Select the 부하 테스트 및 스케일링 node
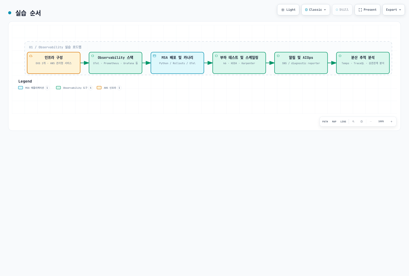The width and height of the screenshot is (409, 276). pyautogui.click(x=239, y=63)
